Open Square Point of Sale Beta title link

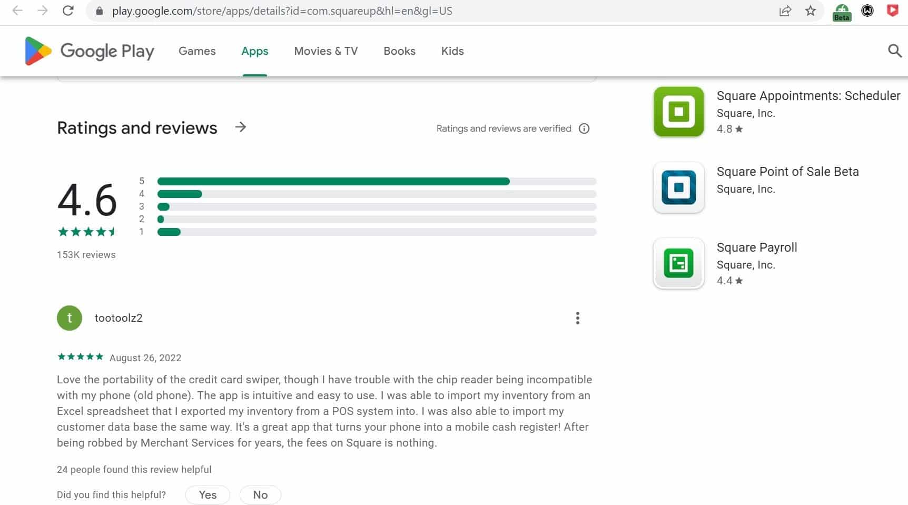click(787, 172)
